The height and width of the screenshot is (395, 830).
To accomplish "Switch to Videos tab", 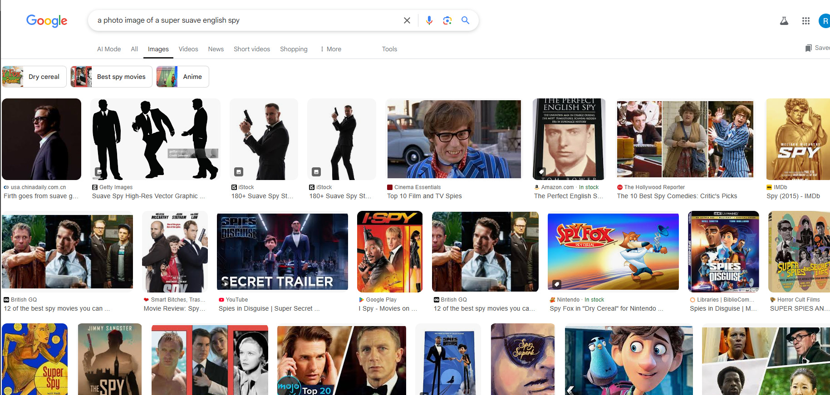I will click(188, 49).
